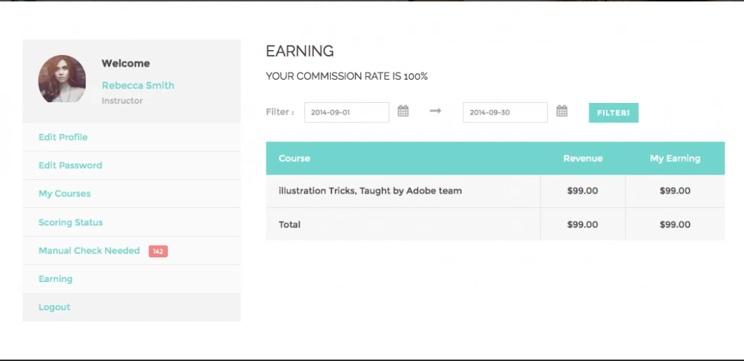Open Edit Profile in the sidebar
The image size is (744, 361).
click(63, 137)
